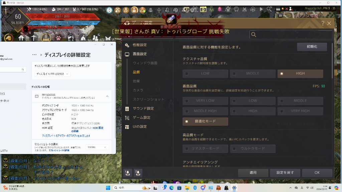The width and height of the screenshot is (342, 192).
Task: Open ディスプレイ 1: FFF-LD25G5 dropdown
Action: 52,74
